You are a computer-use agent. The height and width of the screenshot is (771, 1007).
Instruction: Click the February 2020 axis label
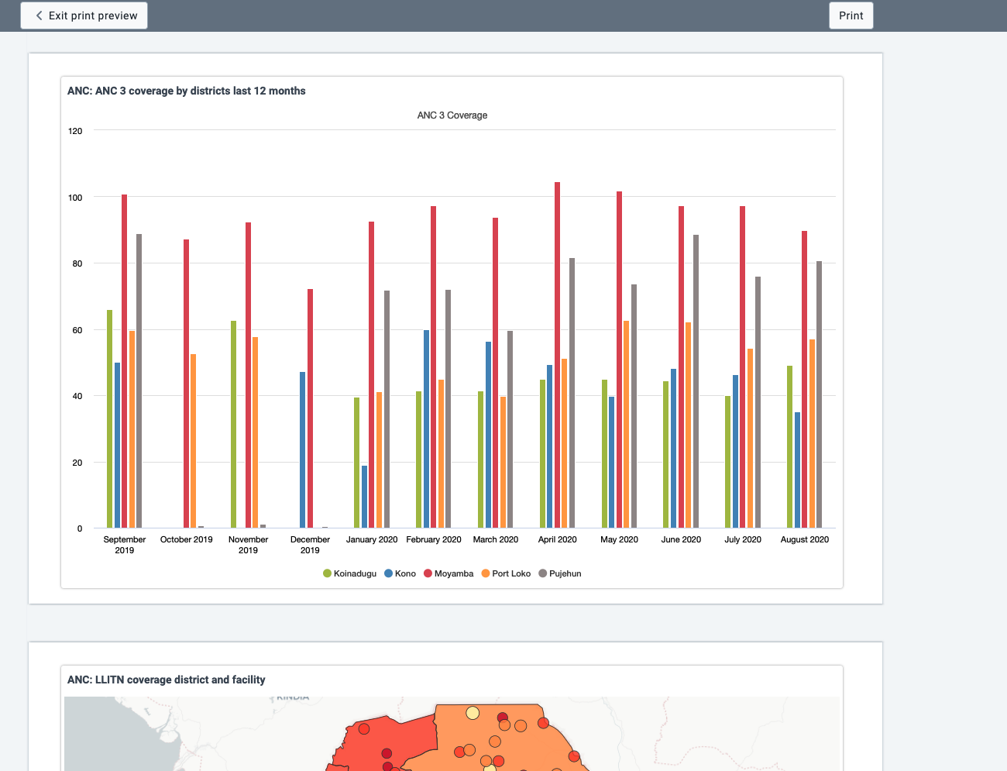coord(434,539)
